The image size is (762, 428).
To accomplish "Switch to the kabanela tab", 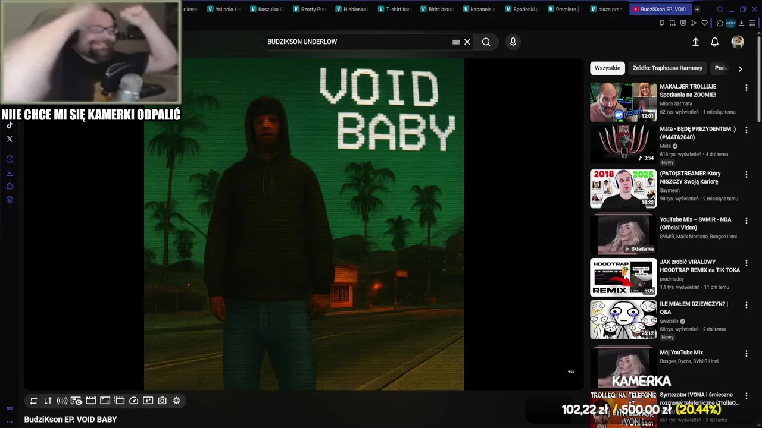I will point(479,10).
